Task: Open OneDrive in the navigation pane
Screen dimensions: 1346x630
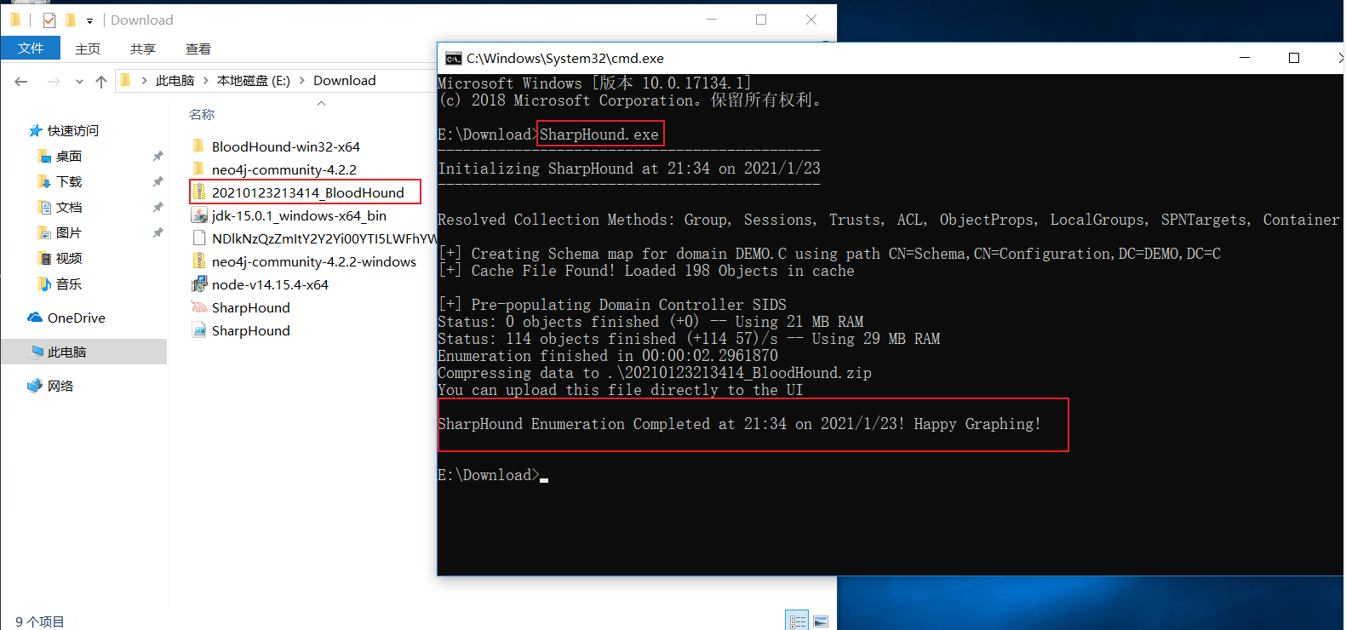Action: (x=76, y=318)
